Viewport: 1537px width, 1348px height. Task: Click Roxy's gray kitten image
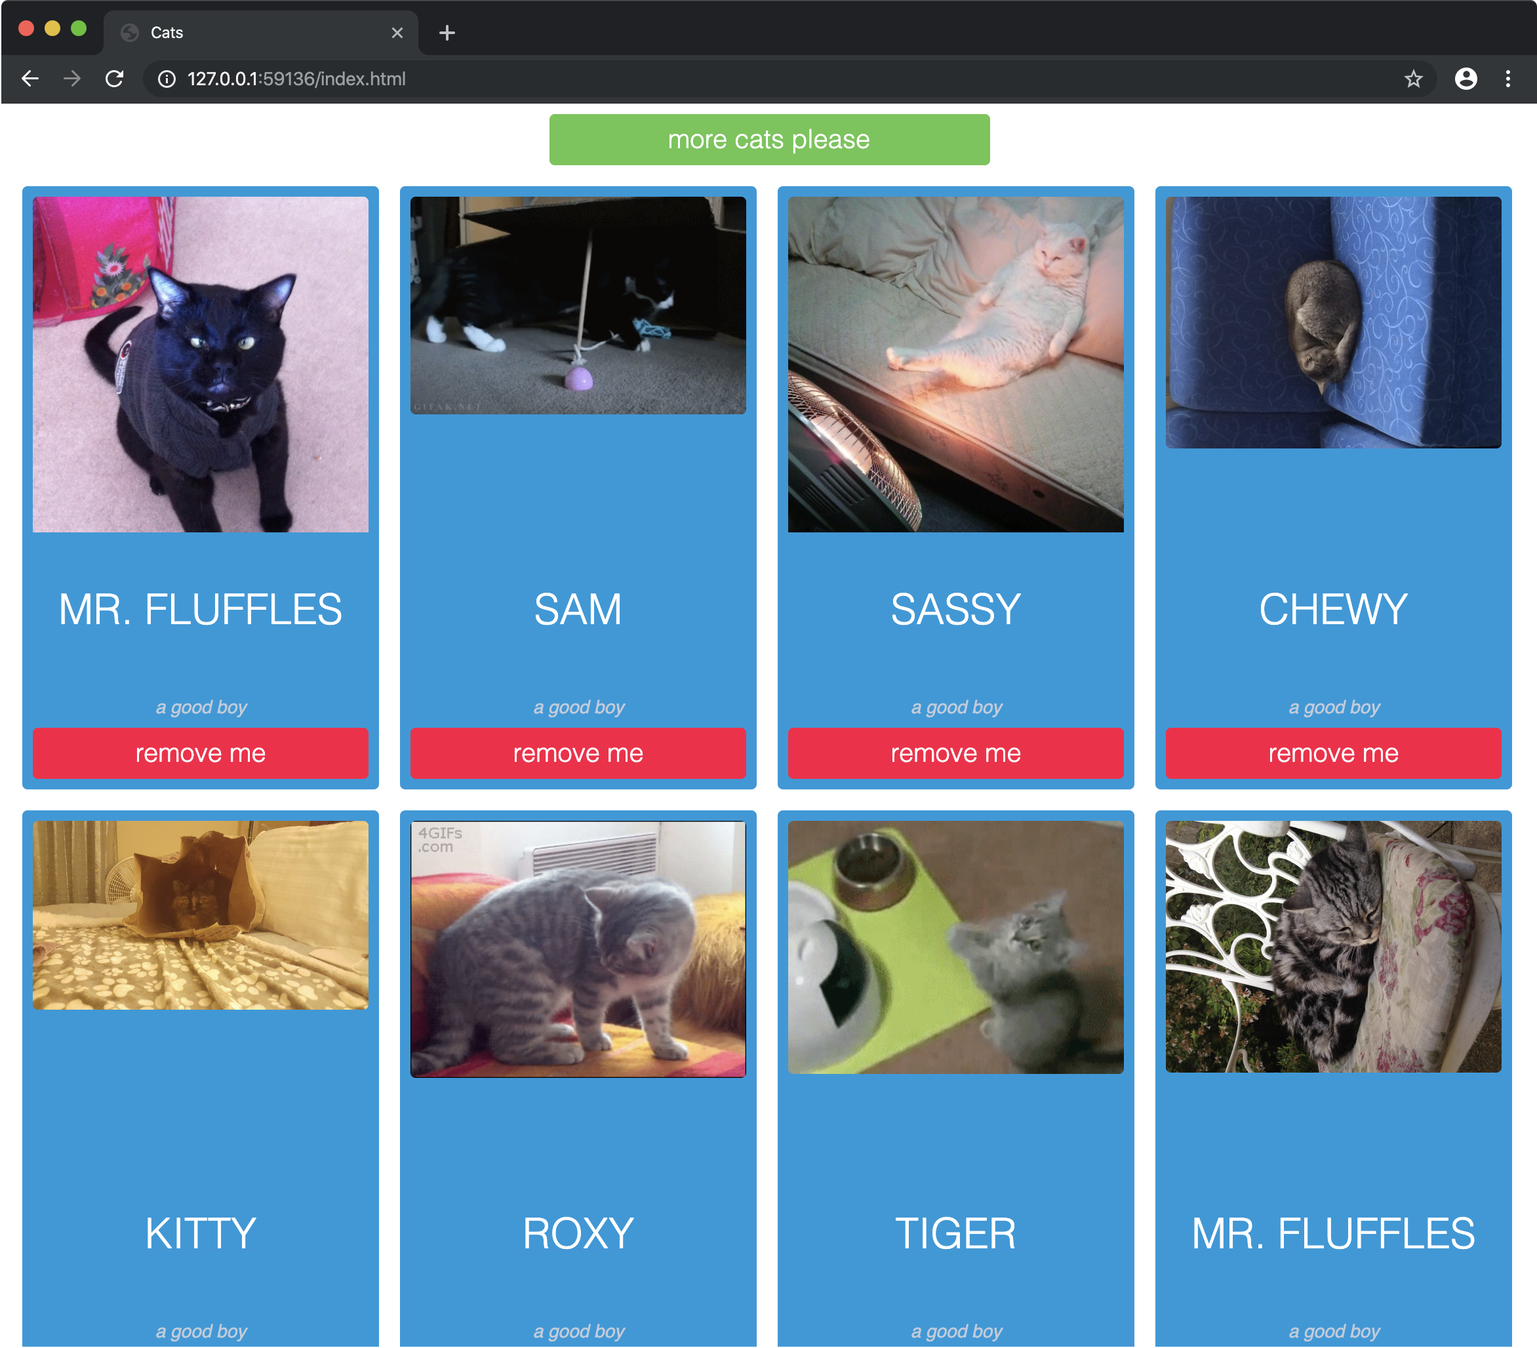pyautogui.click(x=578, y=949)
